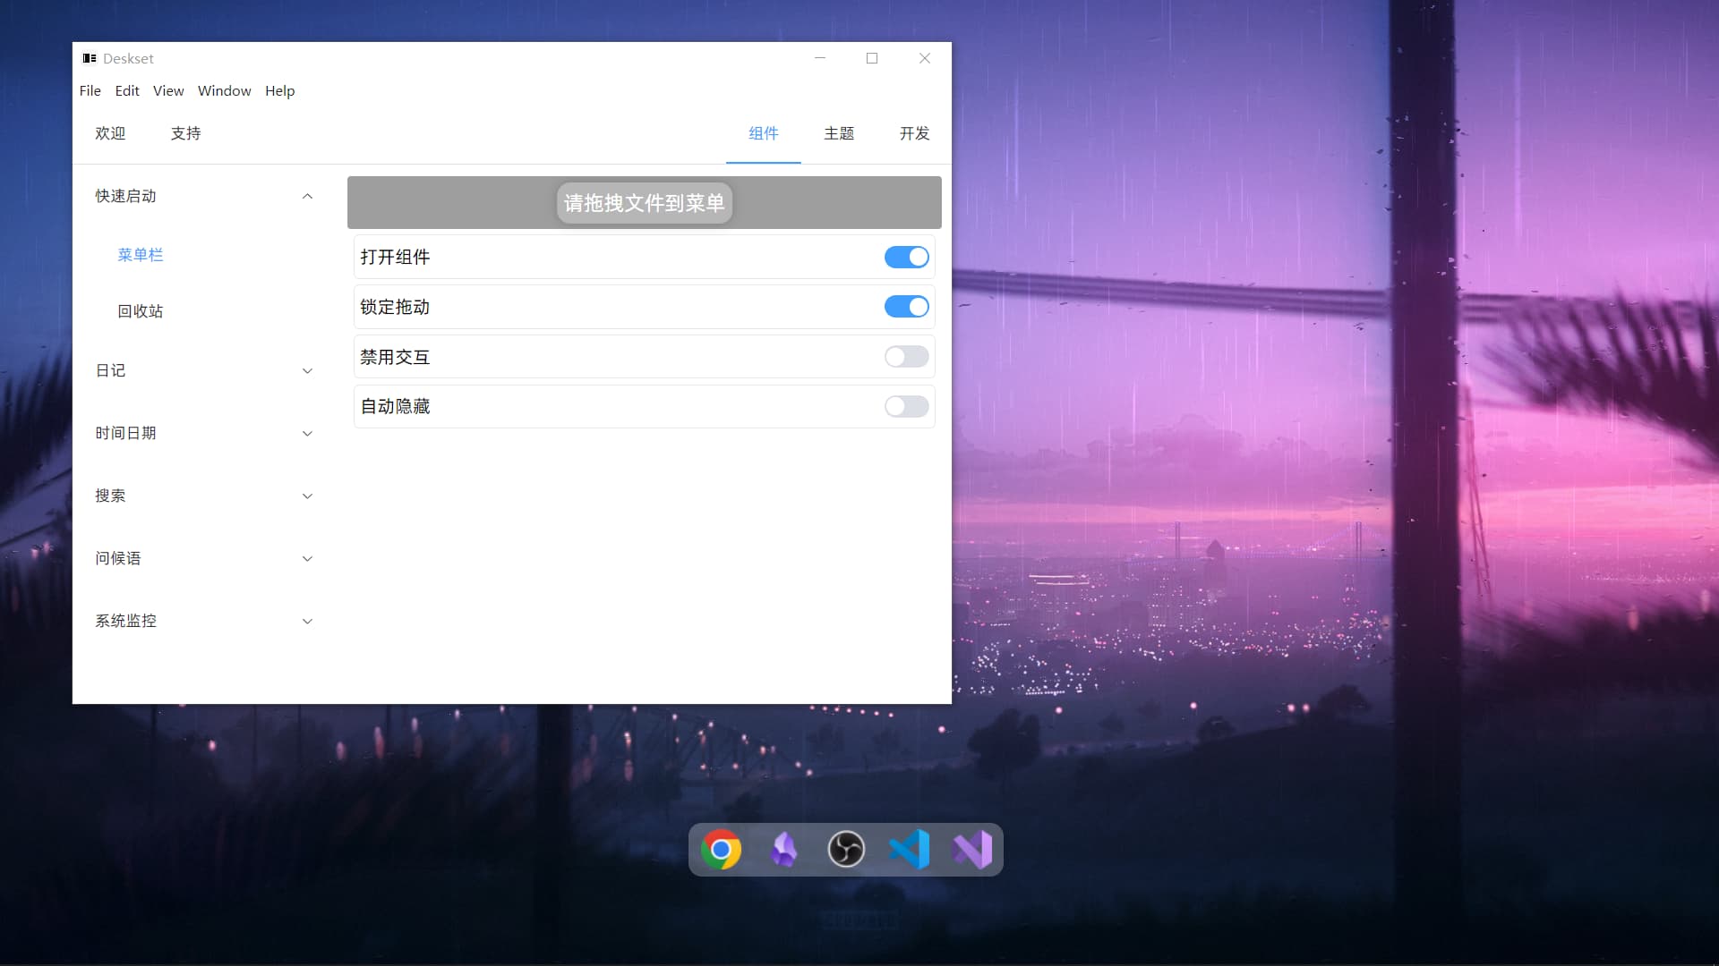
Task: Open Obsidian from the dock
Action: (x=783, y=850)
